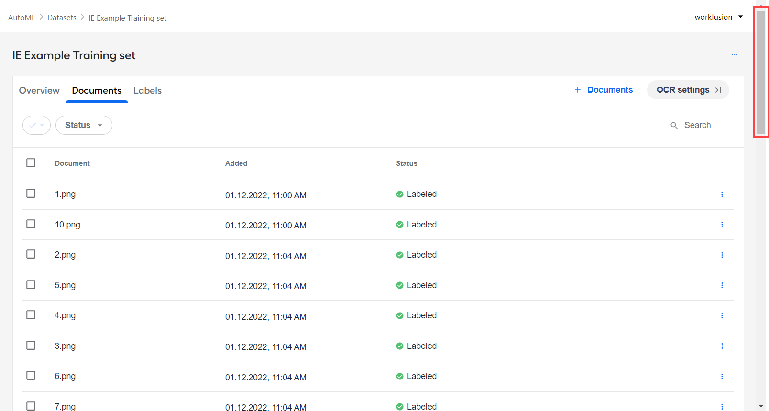Go to AutoML breadcrumb

pyautogui.click(x=22, y=18)
